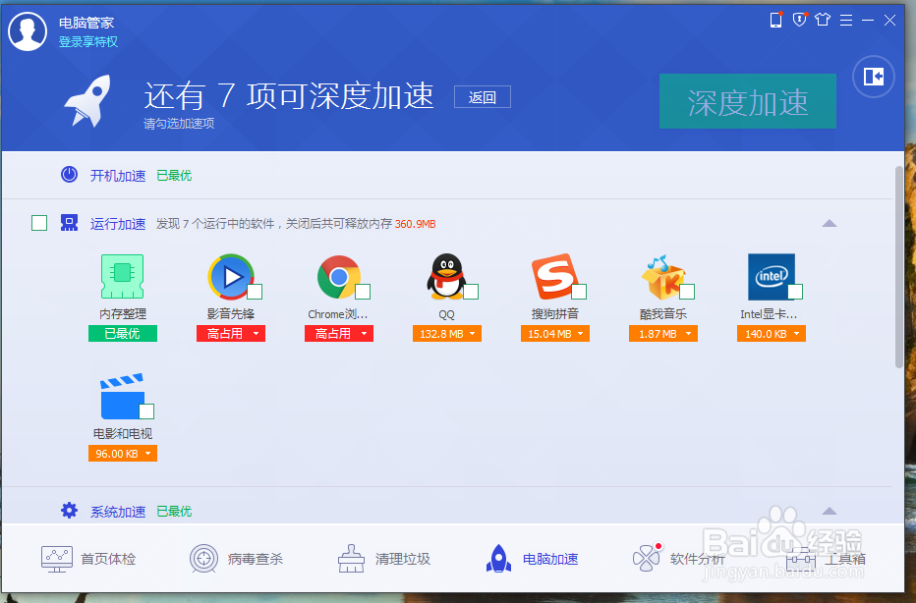Open Chrome 高占用 dropdown
This screenshot has width=916, height=603.
click(x=339, y=333)
